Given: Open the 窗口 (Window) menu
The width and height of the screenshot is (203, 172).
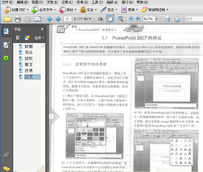Looking at the screenshot, I should [127, 2].
